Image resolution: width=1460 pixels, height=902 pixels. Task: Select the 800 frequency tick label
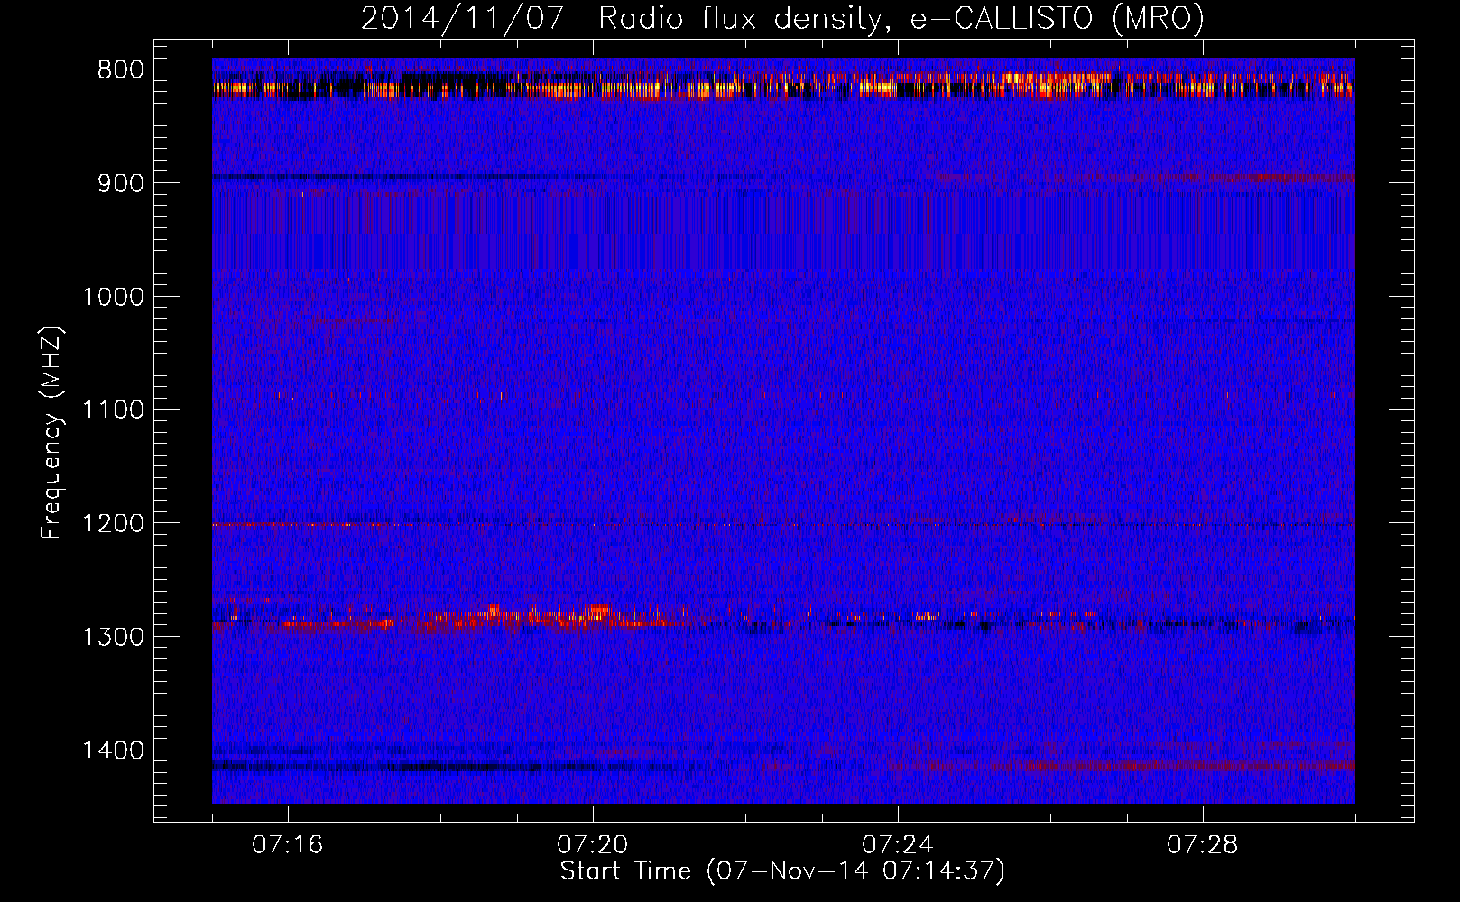120,70
